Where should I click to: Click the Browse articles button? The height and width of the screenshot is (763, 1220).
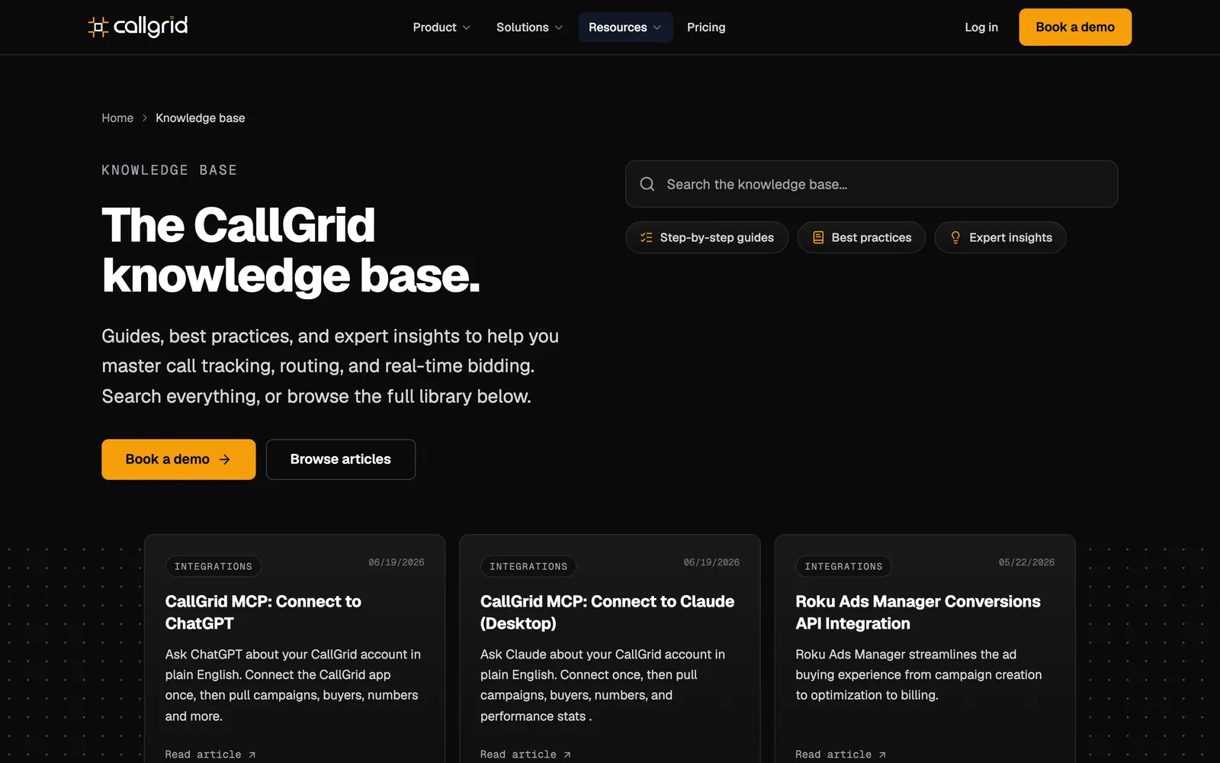click(x=341, y=459)
